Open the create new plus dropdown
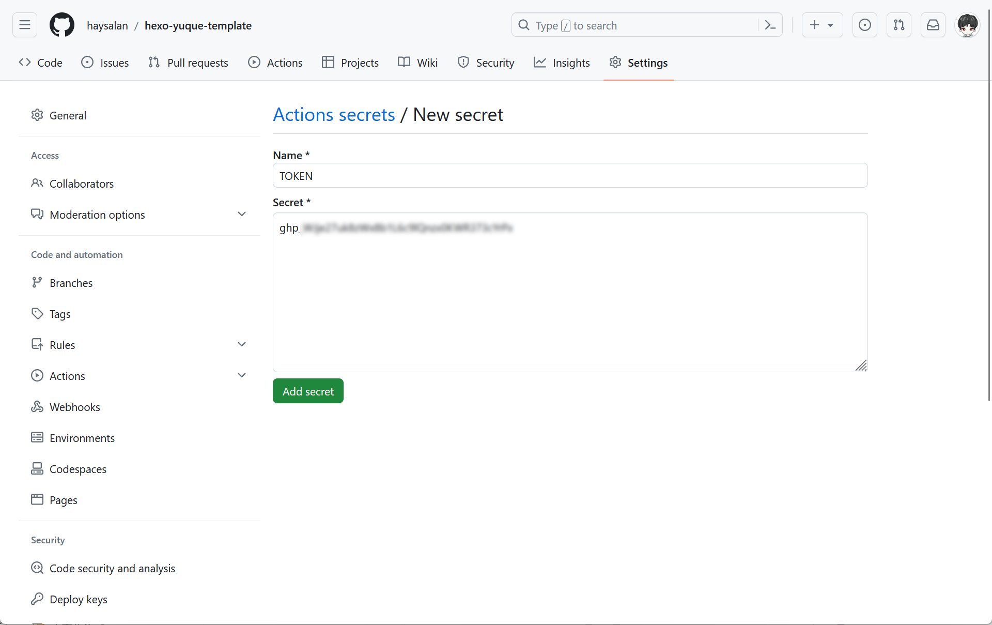 point(822,25)
